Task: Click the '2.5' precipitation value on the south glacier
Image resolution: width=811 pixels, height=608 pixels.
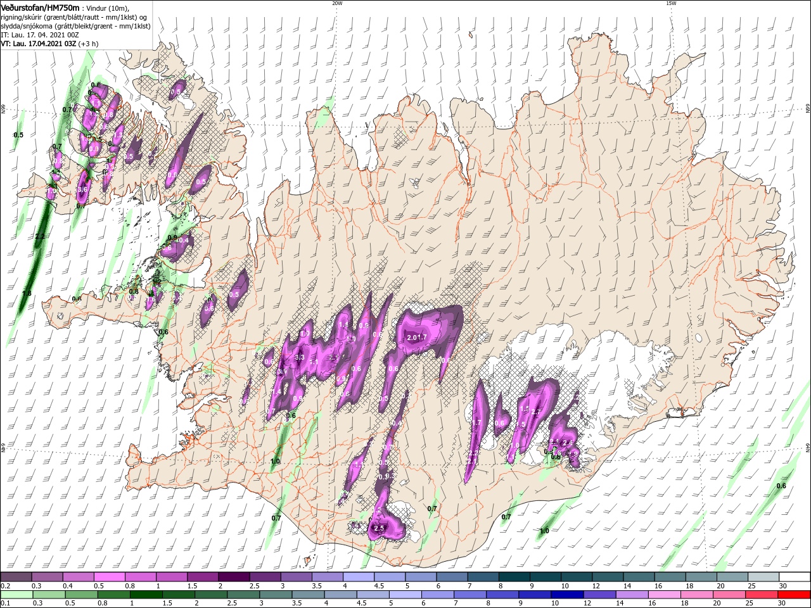Action: (380, 528)
